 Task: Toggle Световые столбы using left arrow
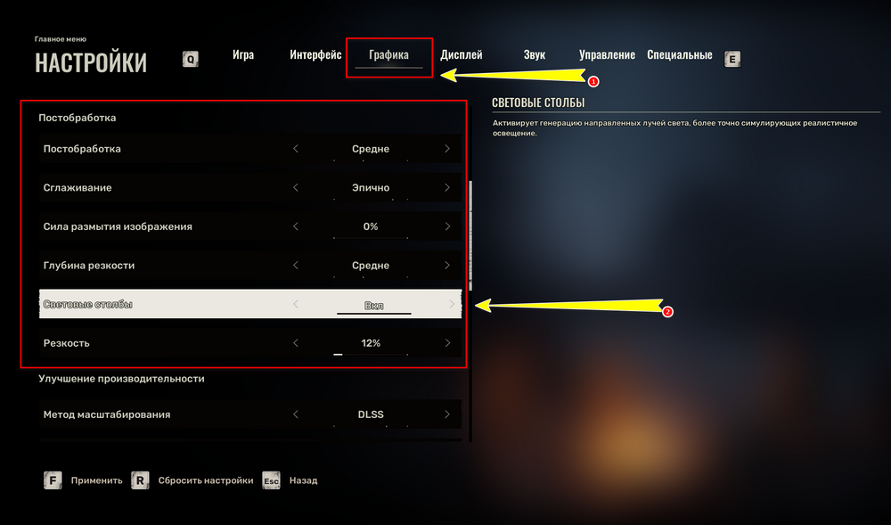[296, 304]
